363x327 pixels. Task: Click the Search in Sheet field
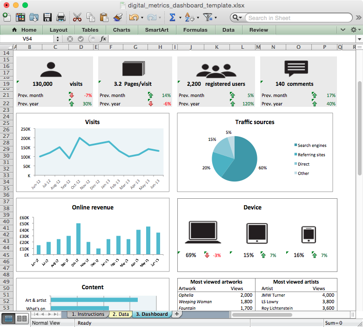299,18
